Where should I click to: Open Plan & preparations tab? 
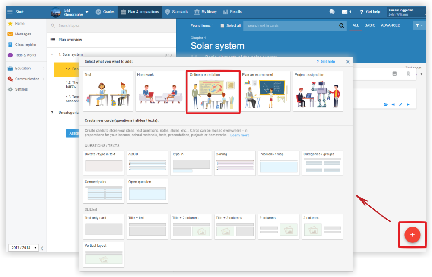click(140, 12)
